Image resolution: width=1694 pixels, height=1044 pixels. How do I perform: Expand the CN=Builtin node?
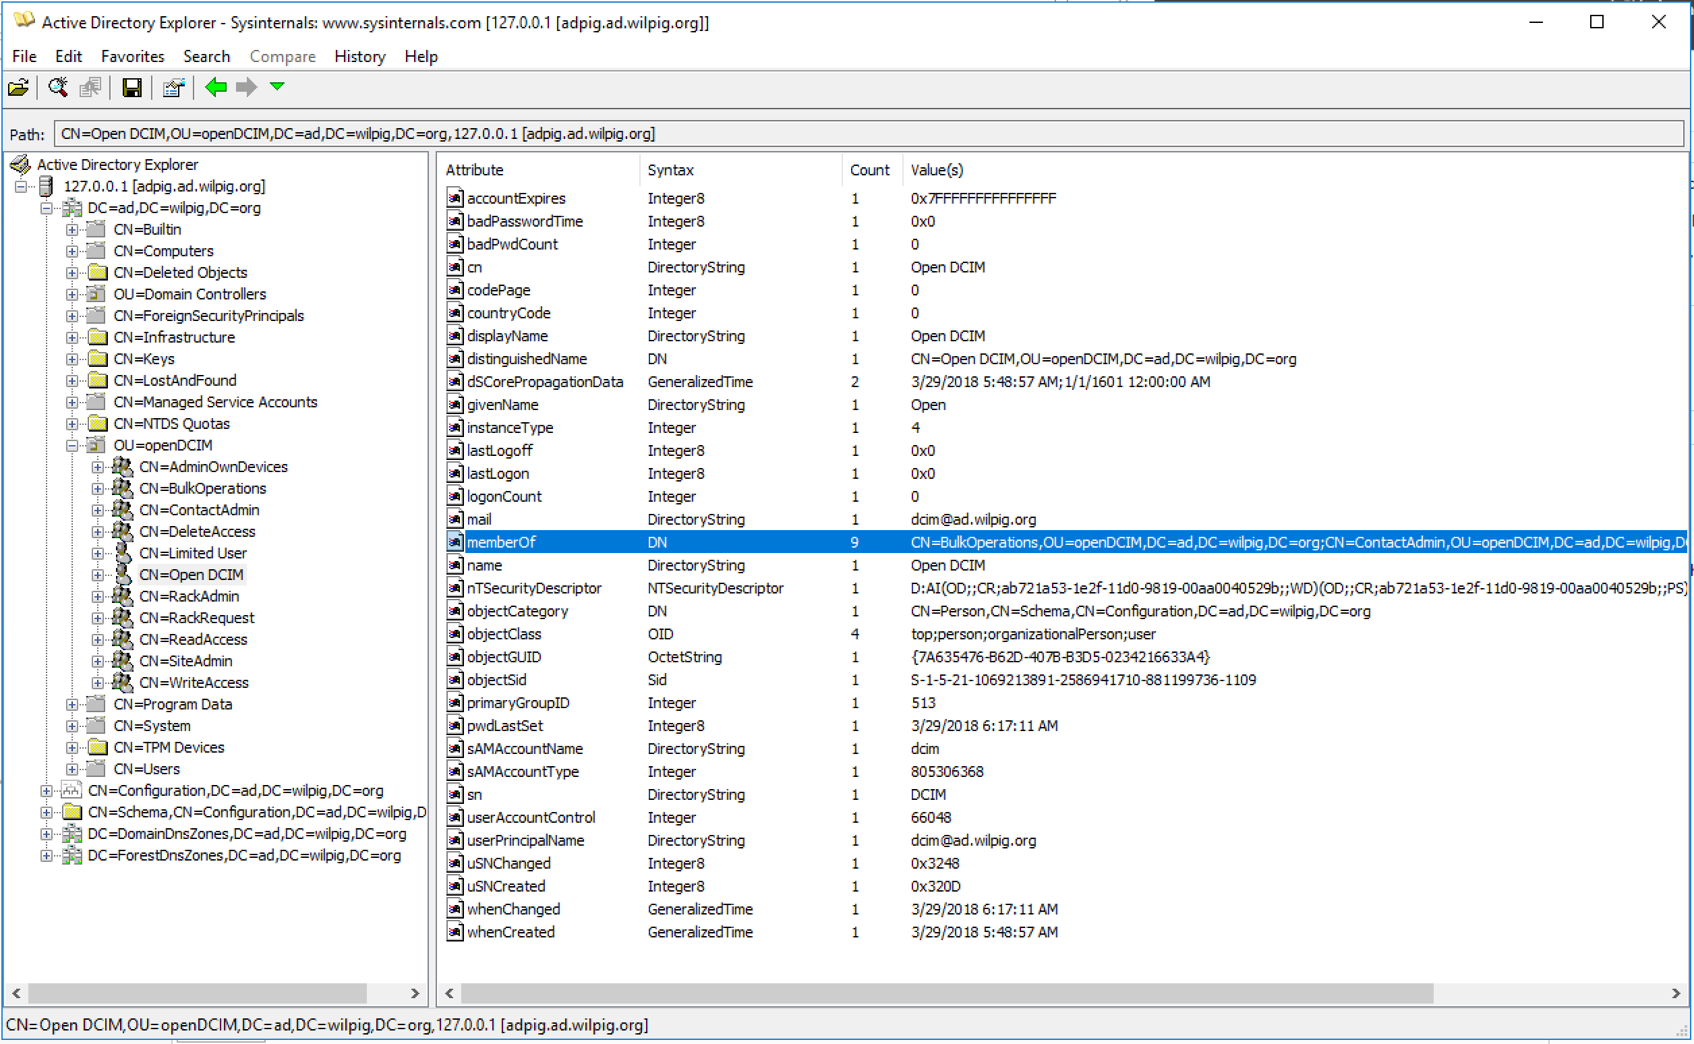(x=71, y=230)
